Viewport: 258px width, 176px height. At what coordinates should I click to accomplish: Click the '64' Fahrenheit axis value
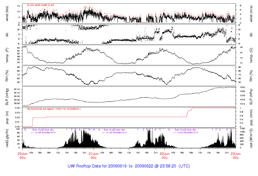tap(18, 48)
